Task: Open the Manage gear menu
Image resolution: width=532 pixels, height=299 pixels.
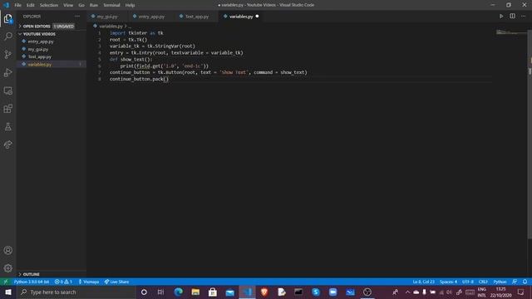Action: [x=7, y=268]
